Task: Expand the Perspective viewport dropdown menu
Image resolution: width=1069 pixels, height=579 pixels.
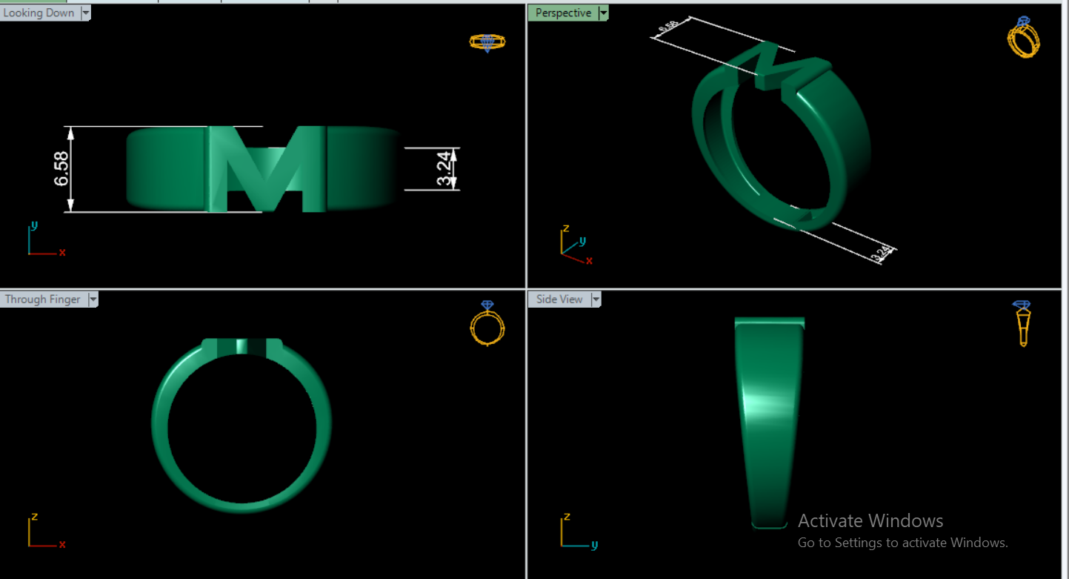Action: (603, 13)
